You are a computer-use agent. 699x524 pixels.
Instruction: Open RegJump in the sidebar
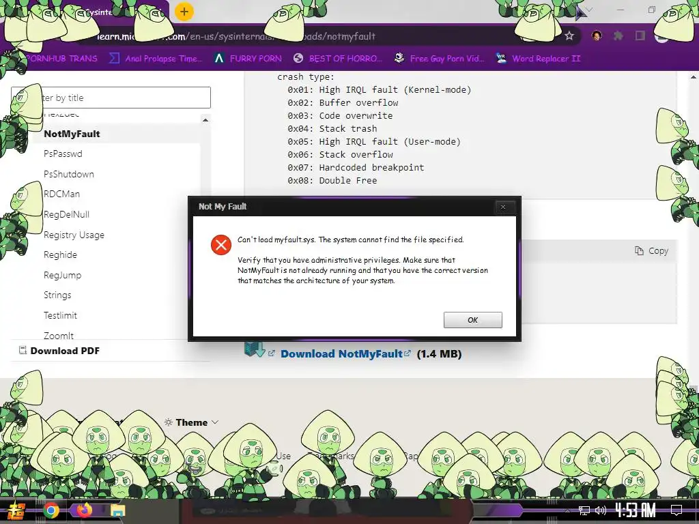(x=62, y=275)
